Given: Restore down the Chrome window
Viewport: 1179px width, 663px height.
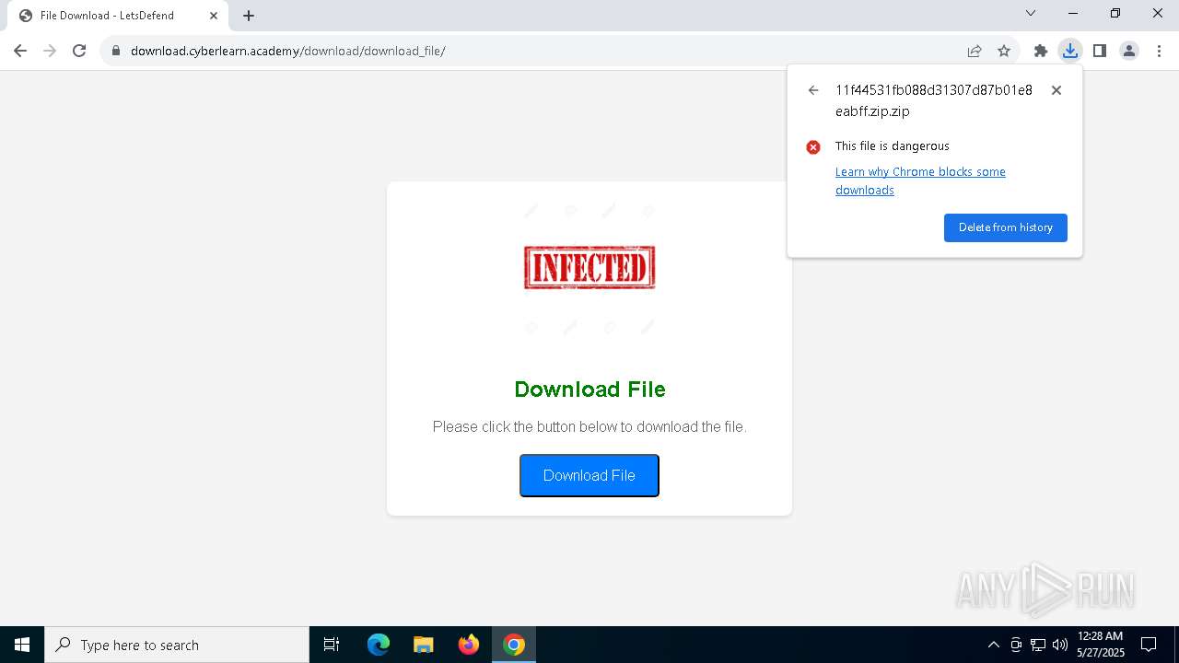Looking at the screenshot, I should (x=1115, y=13).
